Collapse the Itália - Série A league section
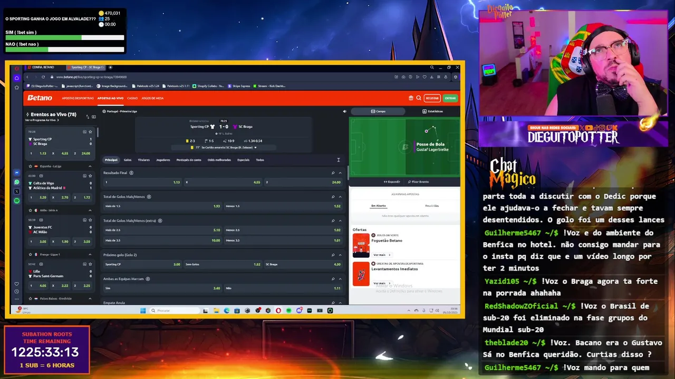Image resolution: width=675 pixels, height=379 pixels. (x=90, y=210)
